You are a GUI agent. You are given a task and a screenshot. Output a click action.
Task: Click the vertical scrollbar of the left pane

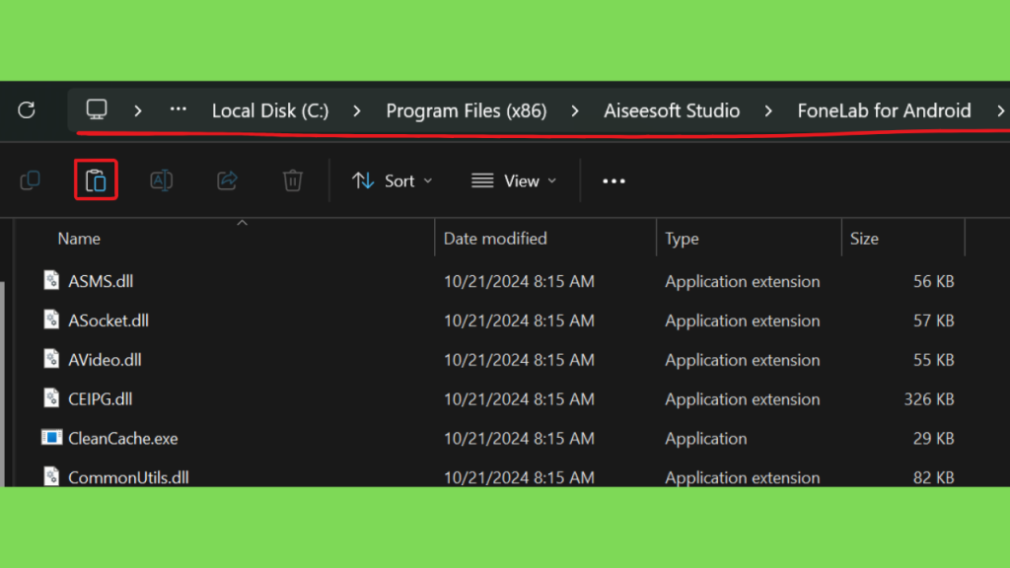(3, 384)
